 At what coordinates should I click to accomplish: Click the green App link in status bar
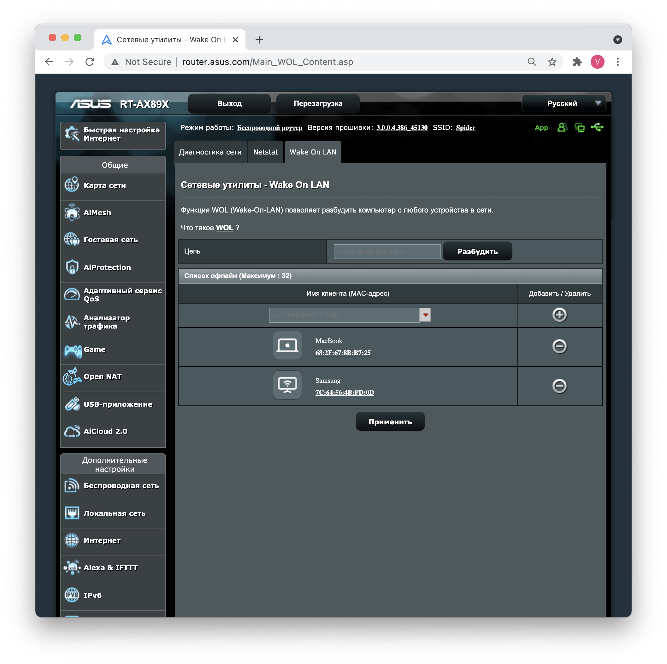(x=541, y=128)
